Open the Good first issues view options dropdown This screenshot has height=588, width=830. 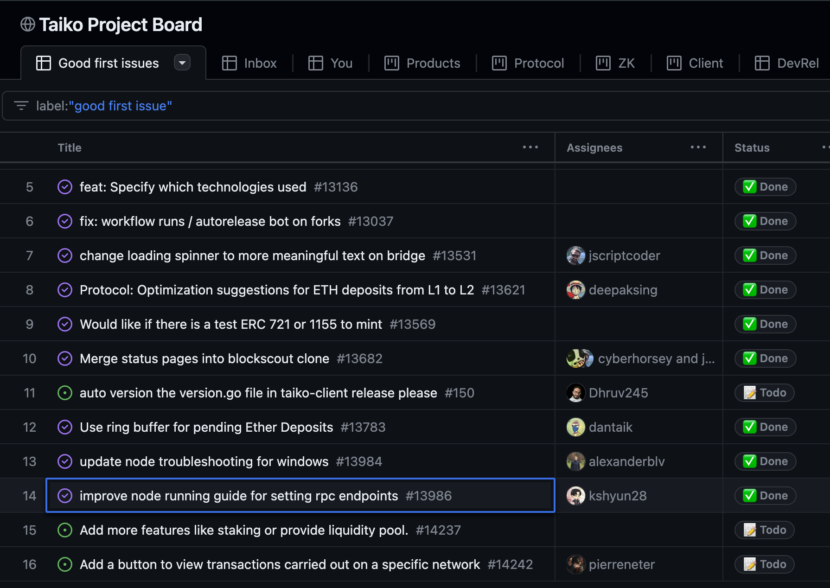[182, 63]
